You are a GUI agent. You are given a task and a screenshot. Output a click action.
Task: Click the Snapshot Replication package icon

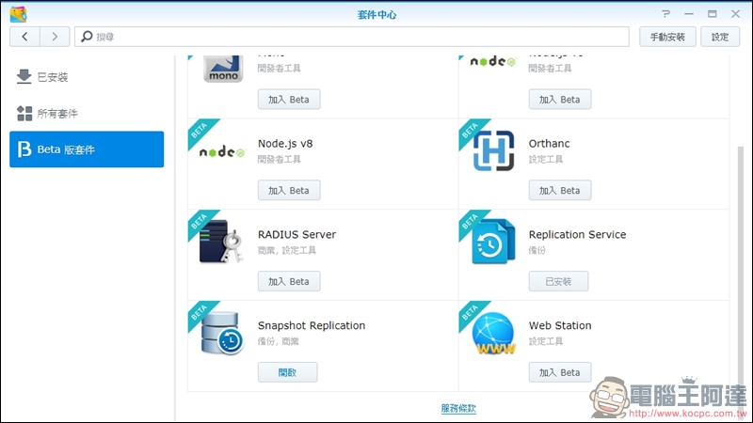pos(222,333)
